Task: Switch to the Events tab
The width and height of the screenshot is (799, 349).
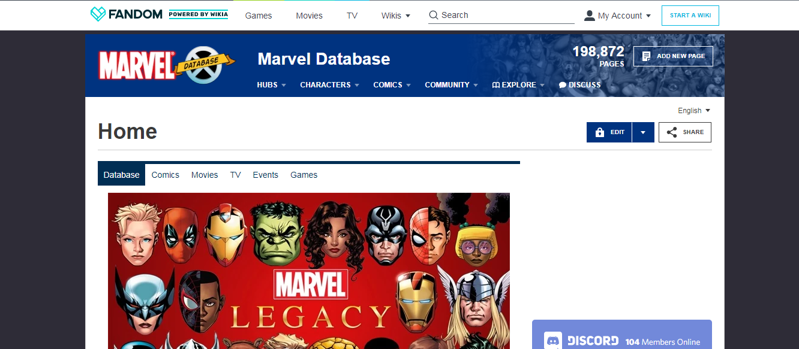Action: point(265,175)
